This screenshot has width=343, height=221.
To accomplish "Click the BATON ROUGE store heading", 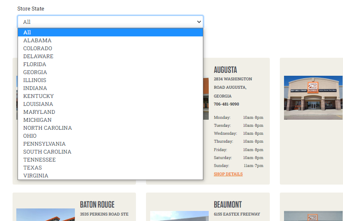I will coord(97,205).
